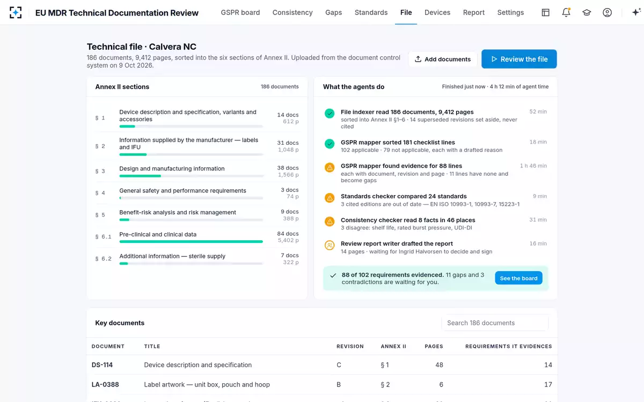The image size is (644, 402).
Task: Open document LA-0388 in Key documents
Action: click(x=105, y=384)
